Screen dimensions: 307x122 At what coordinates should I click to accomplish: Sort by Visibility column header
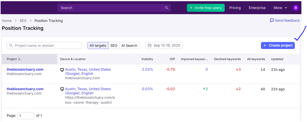pos(147,59)
